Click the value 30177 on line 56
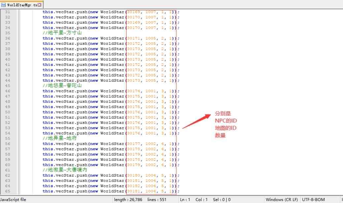Image resolution: width=343 pixels, height=203 pixels. (134, 144)
